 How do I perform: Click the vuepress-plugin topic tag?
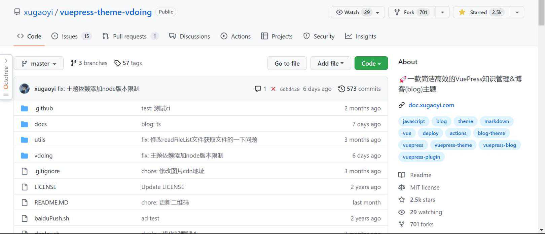421,157
